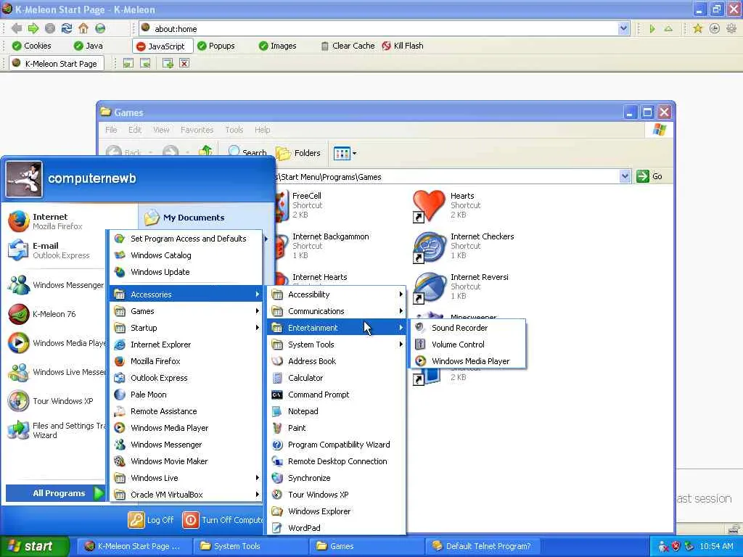Open Command Prompt from Accessories
Screen dimensions: 743x557
pyautogui.click(x=337, y=394)
